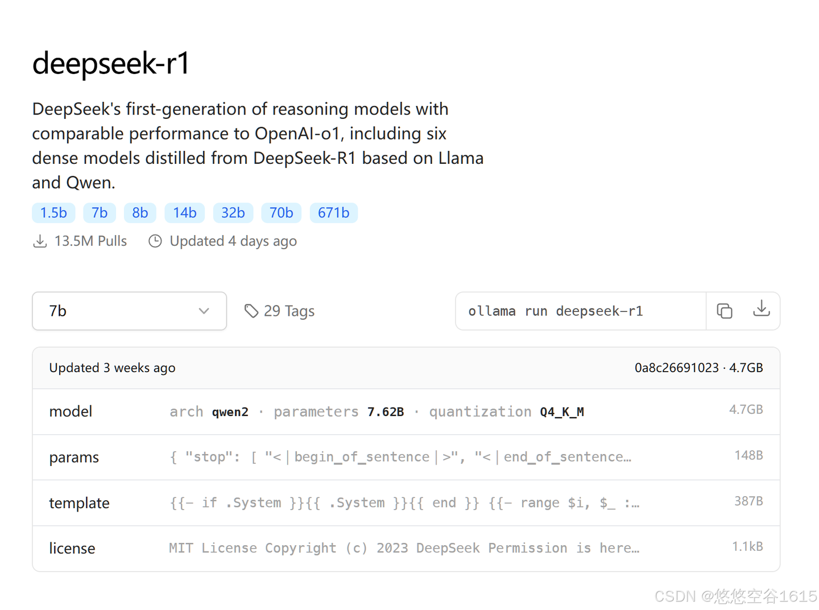Select the 671b size tag

tap(333, 212)
